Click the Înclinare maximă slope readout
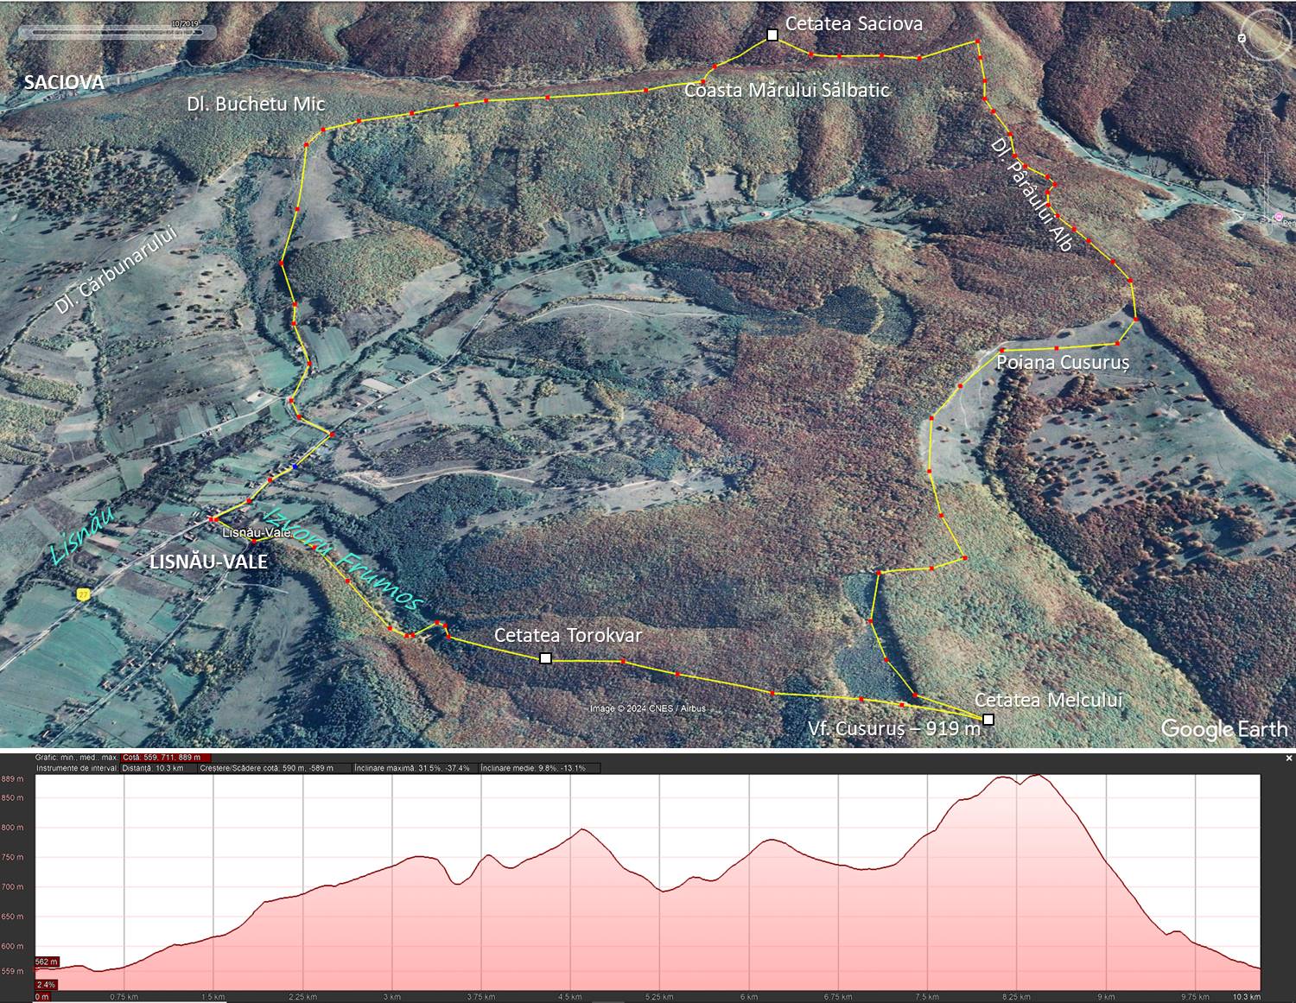The width and height of the screenshot is (1296, 1003). [x=412, y=768]
